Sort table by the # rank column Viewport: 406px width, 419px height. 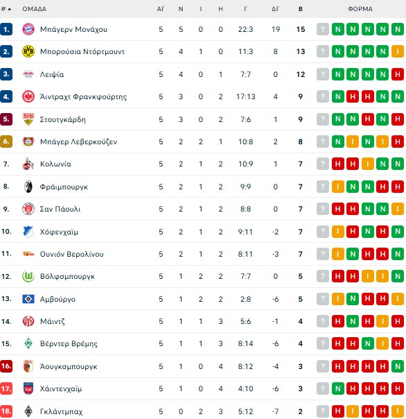pyautogui.click(x=6, y=9)
